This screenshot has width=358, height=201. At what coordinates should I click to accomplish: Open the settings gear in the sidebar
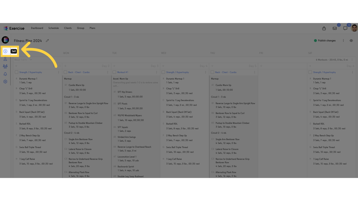(5, 82)
